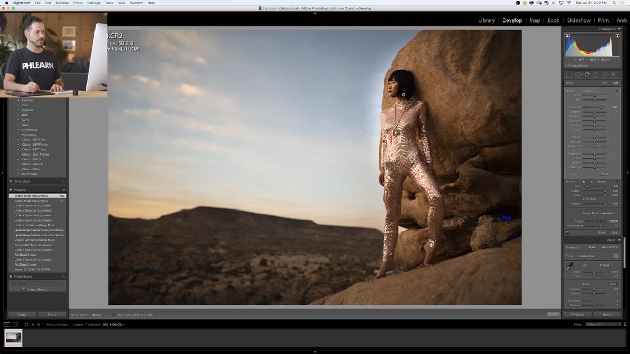The image size is (630, 354).
Task: Go back with filmstrip left arrow
Action: 33,325
